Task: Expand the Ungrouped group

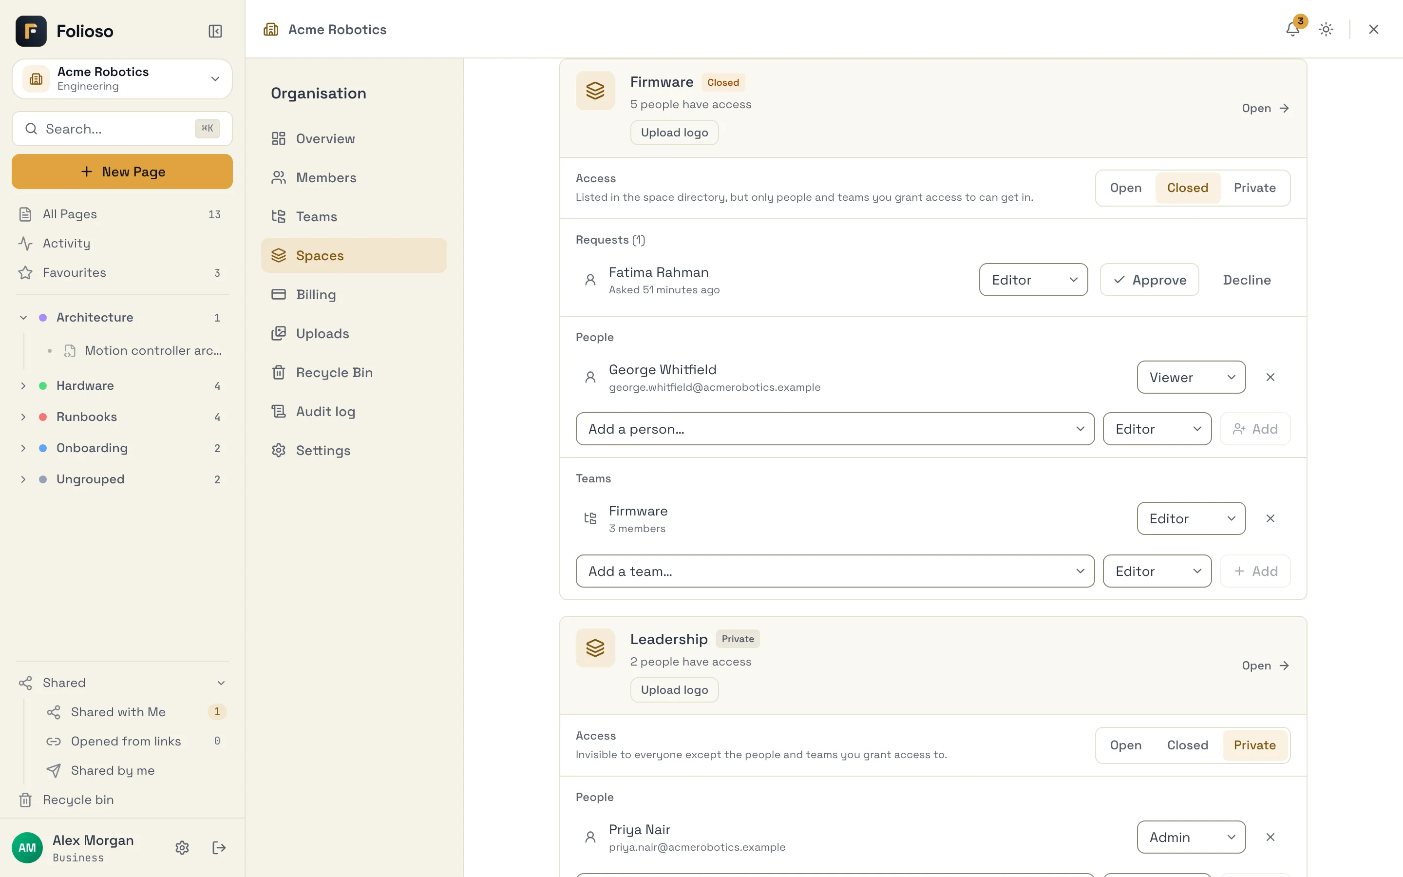Action: (23, 479)
